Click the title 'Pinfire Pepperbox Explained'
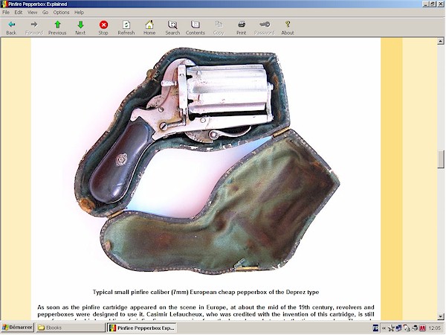The image size is (446, 335). (x=38, y=4)
